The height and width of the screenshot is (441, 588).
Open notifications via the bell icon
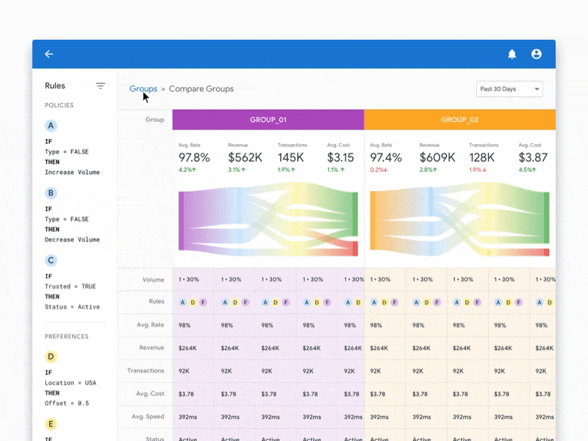(x=513, y=54)
